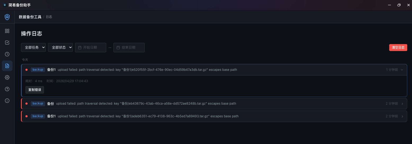Open the help question mark icon
Screen dimensions: 412x144
click(7, 89)
